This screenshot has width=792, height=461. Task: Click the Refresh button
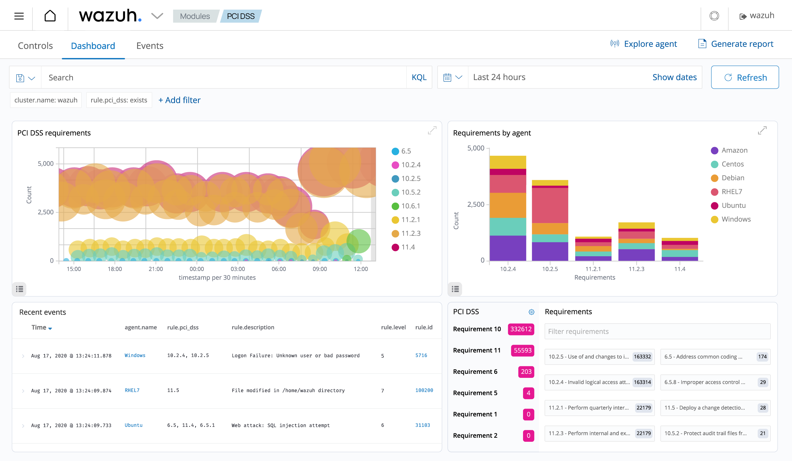pos(745,77)
